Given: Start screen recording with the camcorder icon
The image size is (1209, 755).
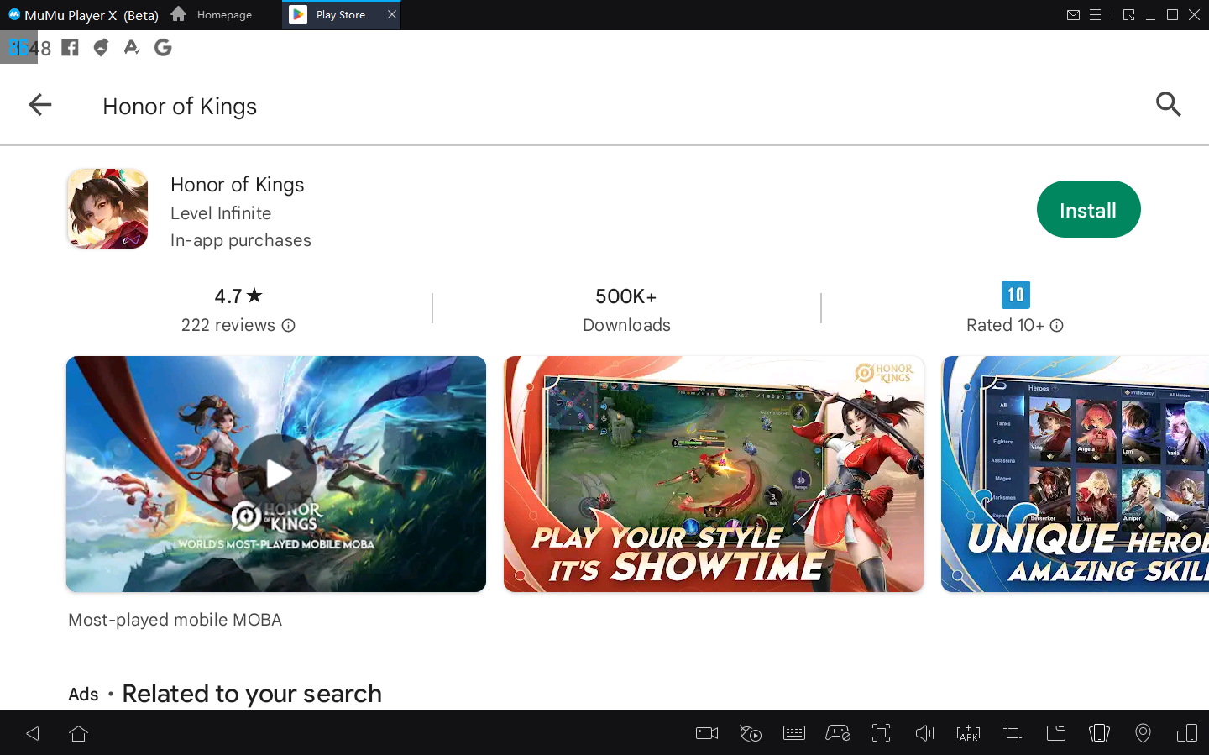Looking at the screenshot, I should pyautogui.click(x=707, y=733).
